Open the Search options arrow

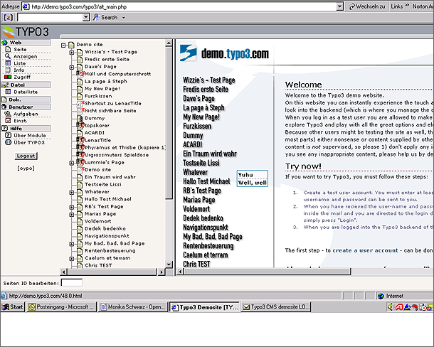click(124, 18)
